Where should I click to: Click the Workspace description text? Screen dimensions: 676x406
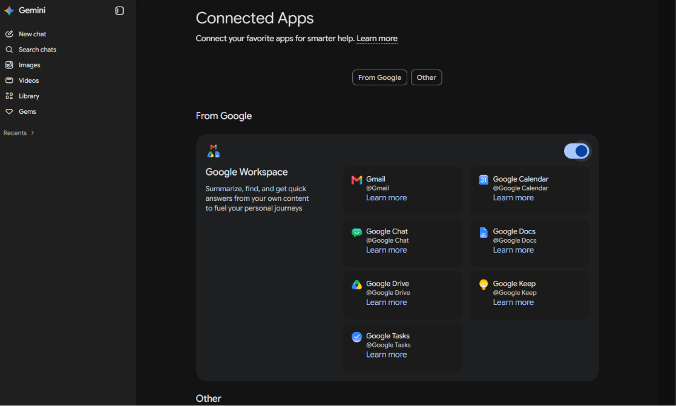pyautogui.click(x=257, y=198)
